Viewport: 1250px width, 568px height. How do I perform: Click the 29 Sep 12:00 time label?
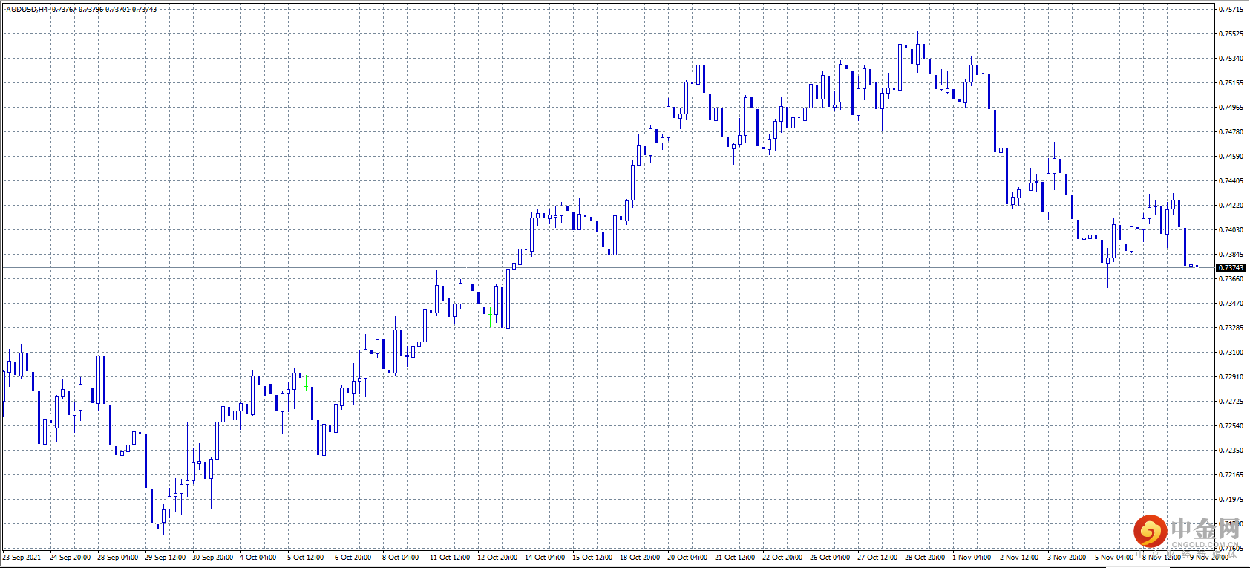click(165, 558)
